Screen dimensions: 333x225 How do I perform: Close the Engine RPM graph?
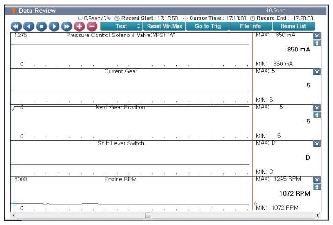(x=317, y=180)
